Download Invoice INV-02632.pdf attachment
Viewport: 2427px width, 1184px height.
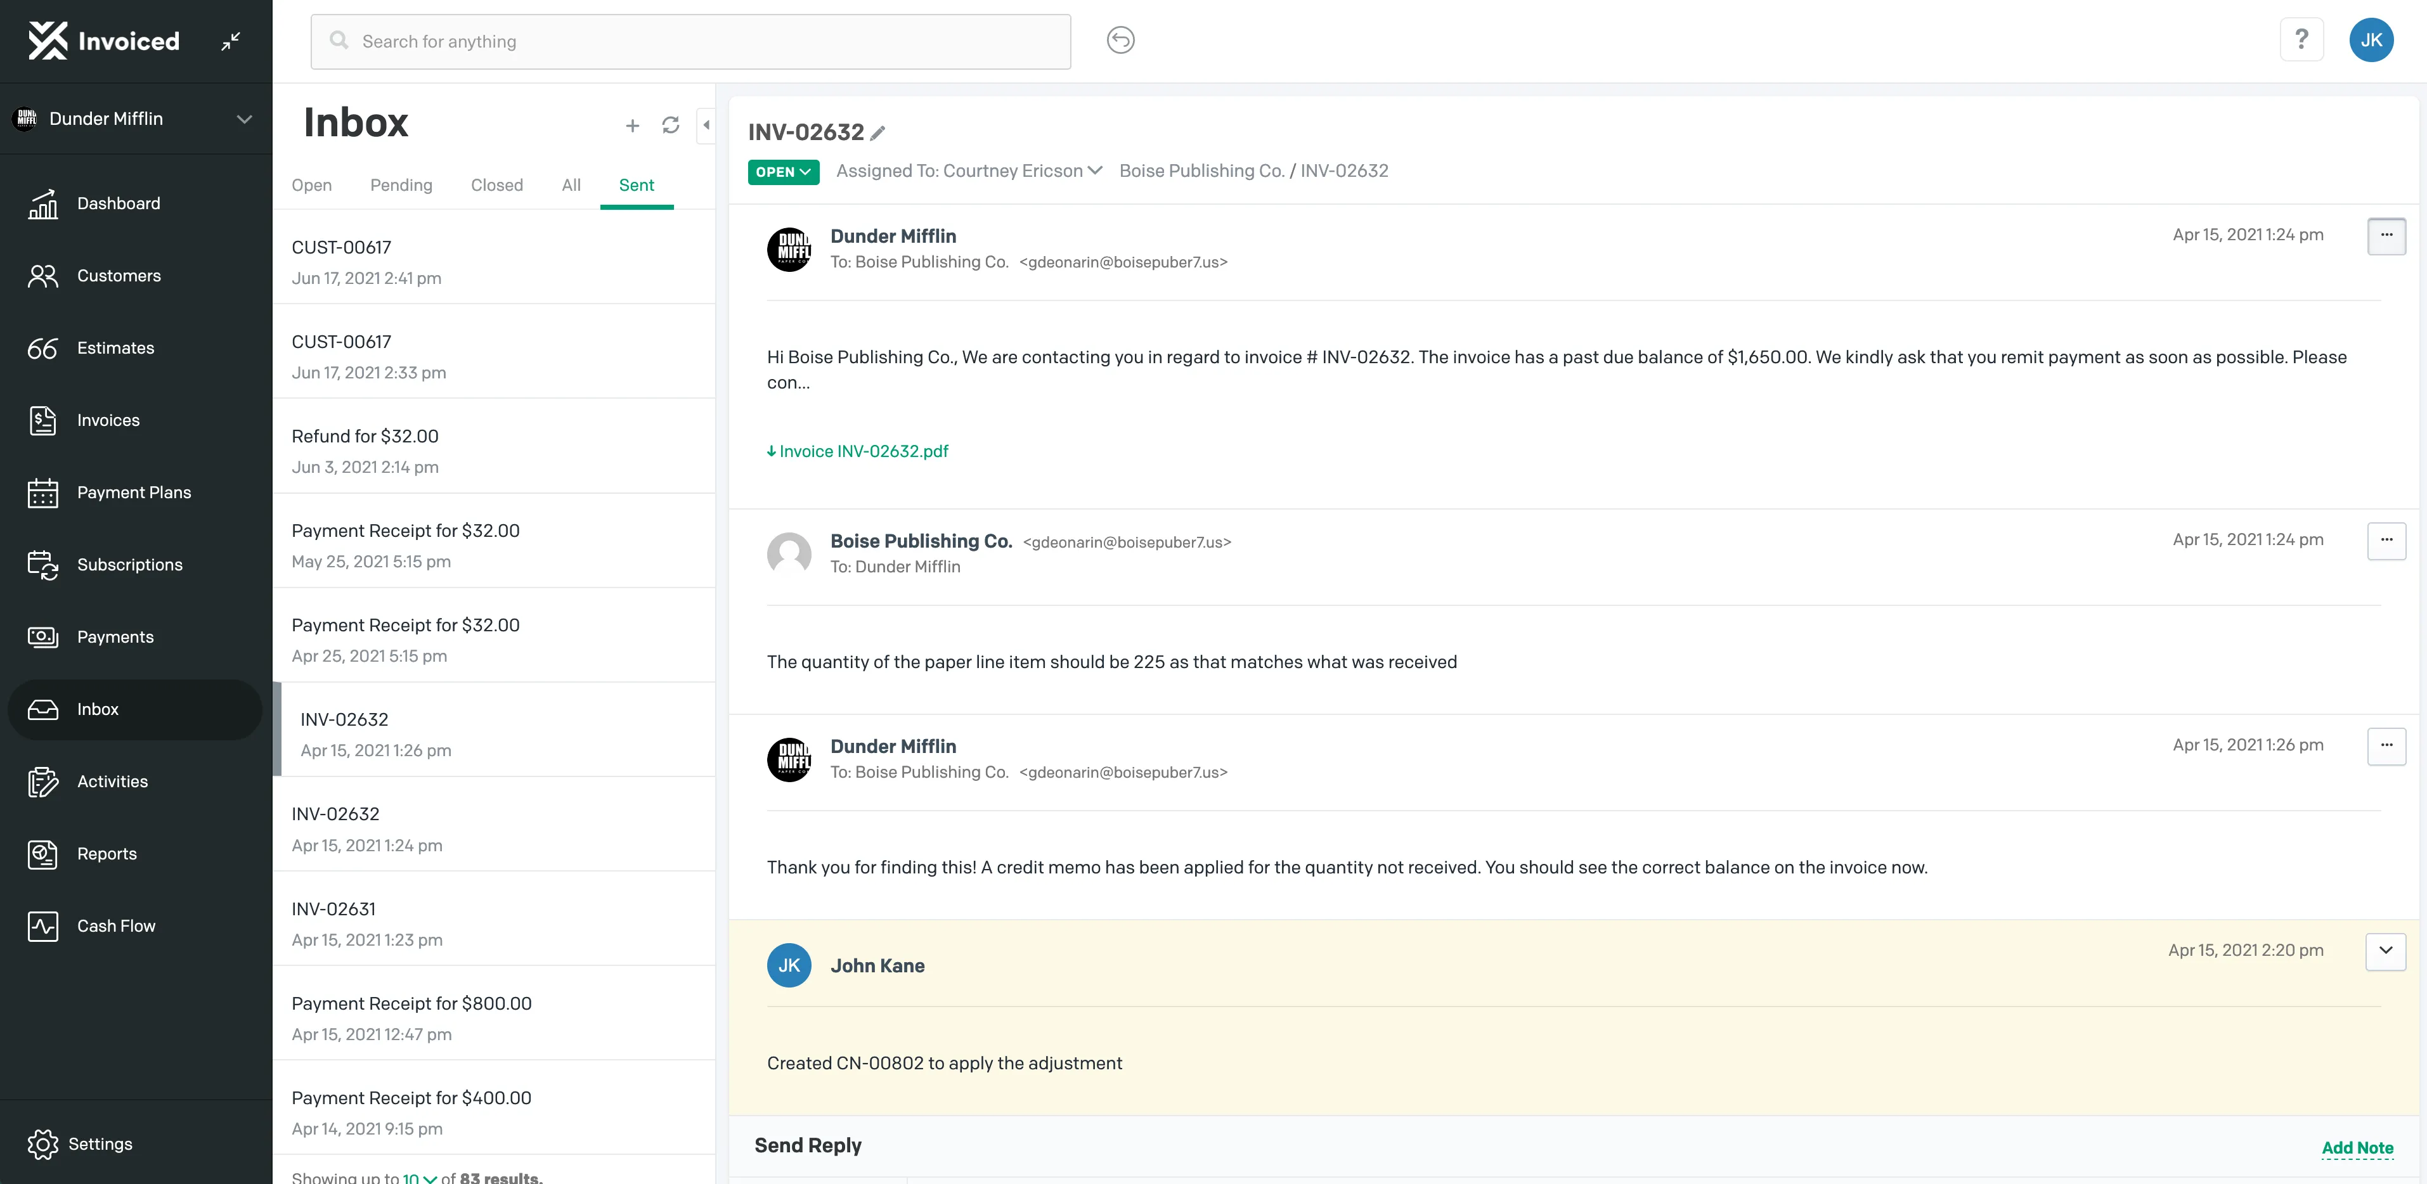click(x=857, y=451)
